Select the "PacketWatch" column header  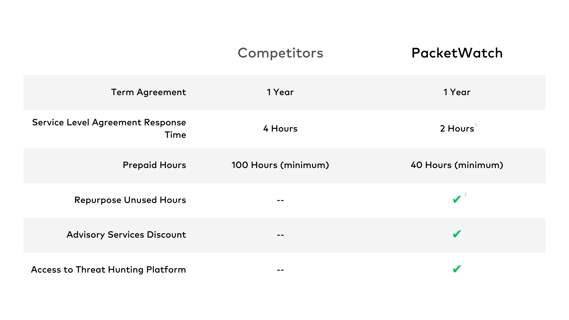[457, 53]
